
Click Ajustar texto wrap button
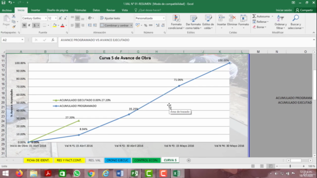(110, 18)
